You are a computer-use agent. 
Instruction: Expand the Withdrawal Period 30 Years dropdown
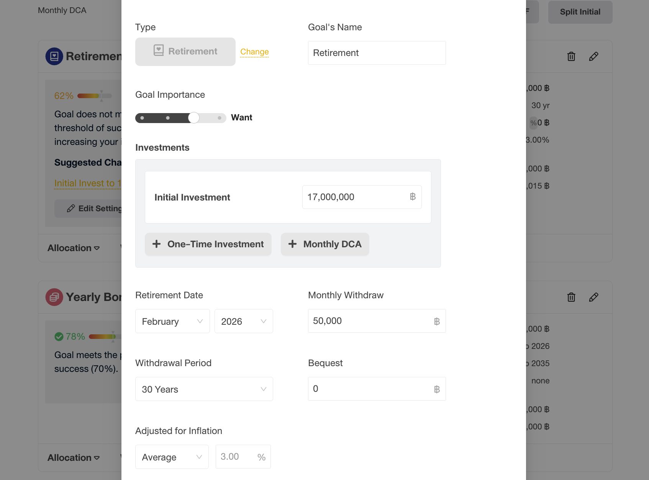tap(204, 389)
